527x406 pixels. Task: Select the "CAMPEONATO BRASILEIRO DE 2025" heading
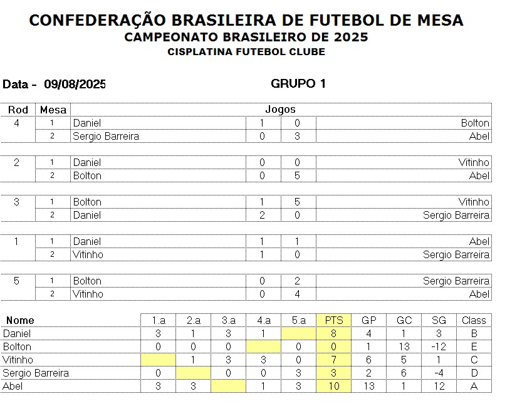246,38
